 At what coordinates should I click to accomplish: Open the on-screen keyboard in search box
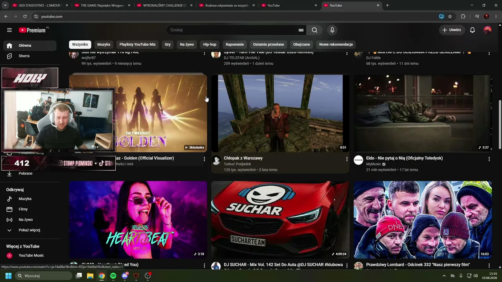[301, 30]
